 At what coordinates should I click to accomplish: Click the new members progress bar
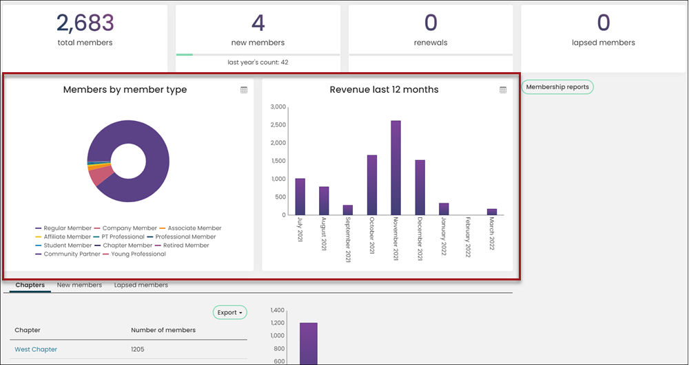[258, 55]
